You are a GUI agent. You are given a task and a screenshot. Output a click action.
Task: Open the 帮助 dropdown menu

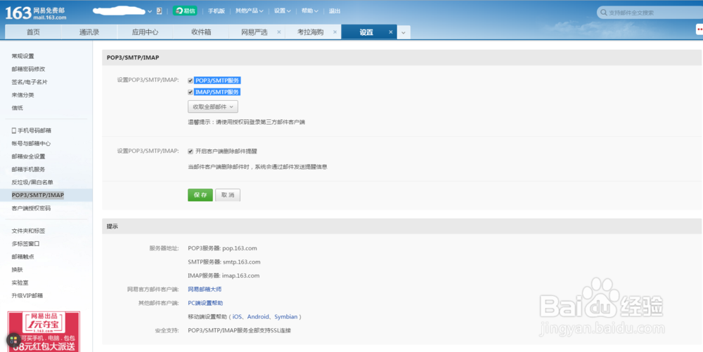(310, 11)
